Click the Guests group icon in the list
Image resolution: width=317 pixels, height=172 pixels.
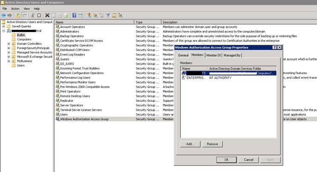tap(57, 59)
